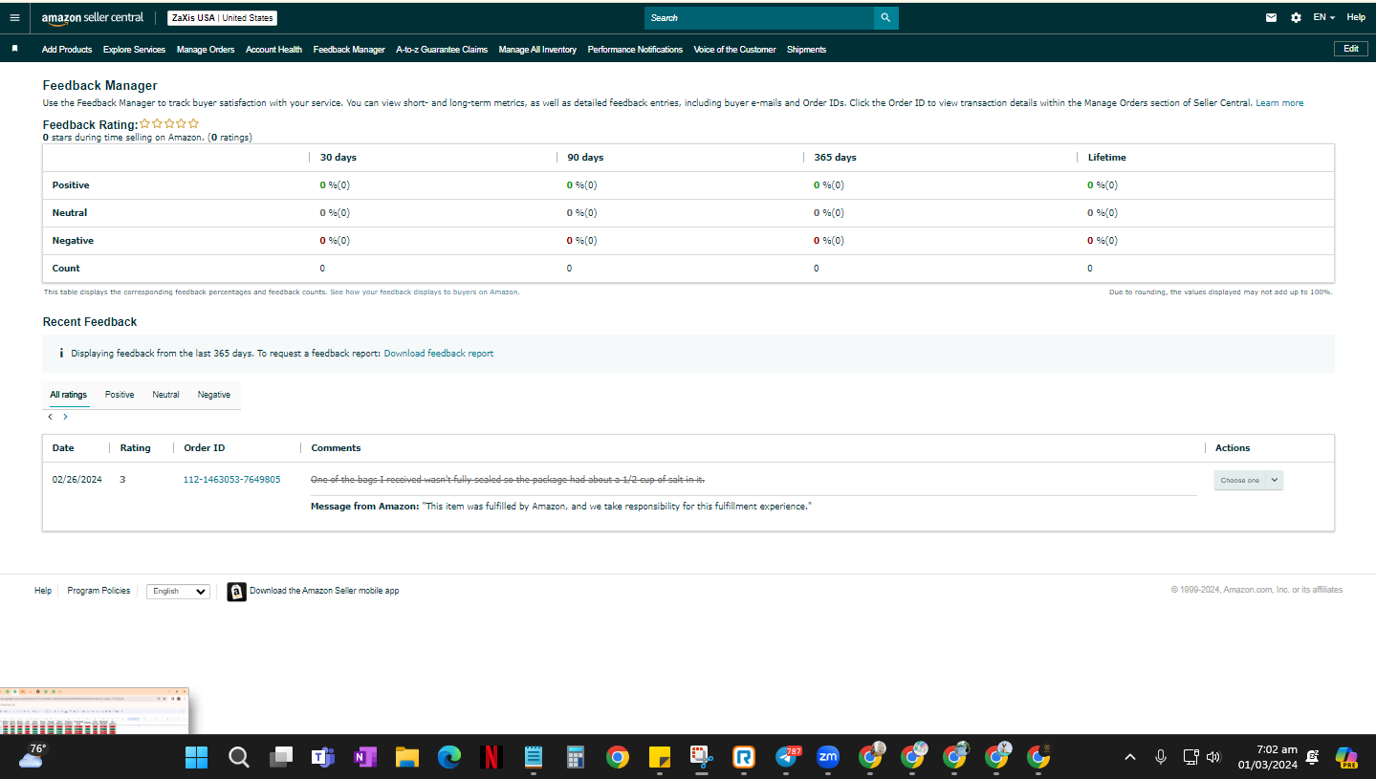Viewport: 1376px width, 779px height.
Task: Click the Edit button in navigation bar
Action: click(1351, 49)
